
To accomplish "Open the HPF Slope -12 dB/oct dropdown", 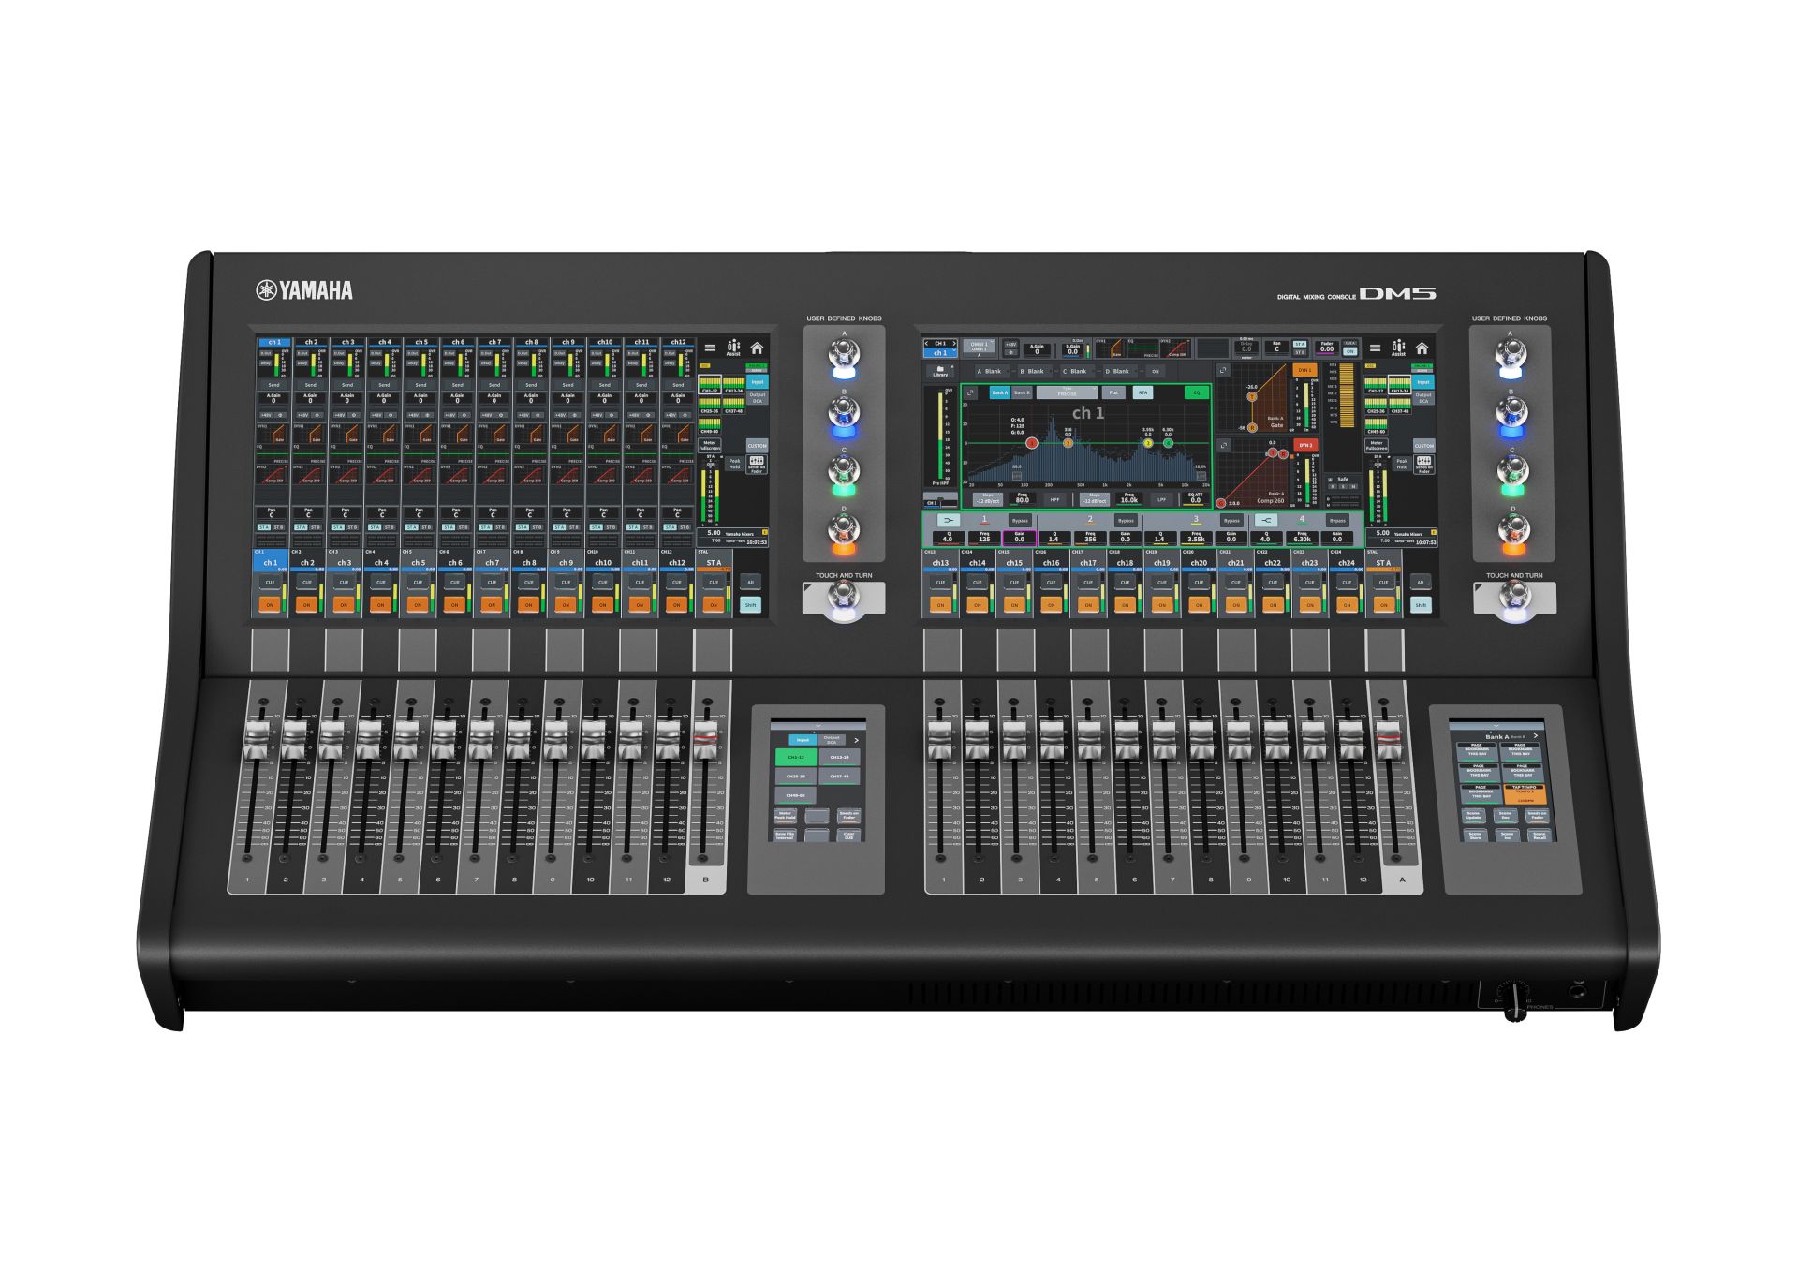I will [x=988, y=499].
